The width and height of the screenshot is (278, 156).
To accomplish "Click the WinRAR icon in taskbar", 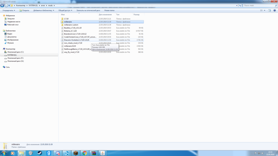I will 94,153.
